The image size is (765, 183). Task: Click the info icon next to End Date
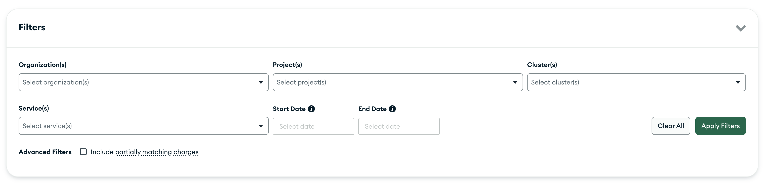click(393, 109)
